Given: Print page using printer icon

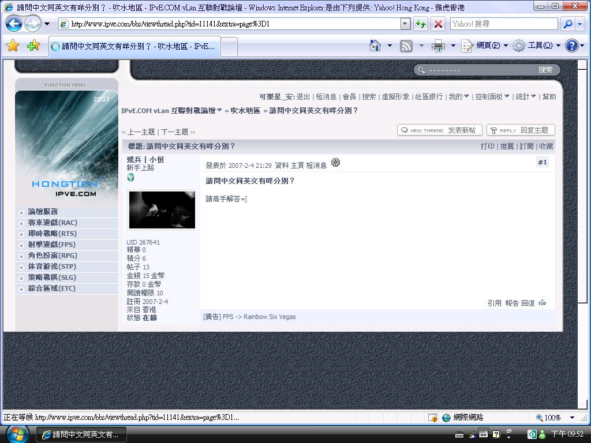Looking at the screenshot, I should pos(438,46).
